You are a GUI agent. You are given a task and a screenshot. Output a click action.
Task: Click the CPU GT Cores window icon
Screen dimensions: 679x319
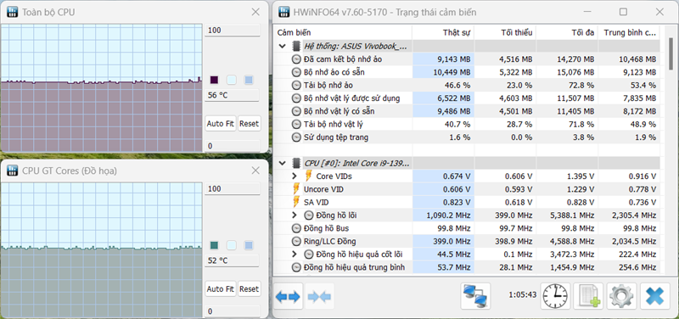tap(13, 171)
